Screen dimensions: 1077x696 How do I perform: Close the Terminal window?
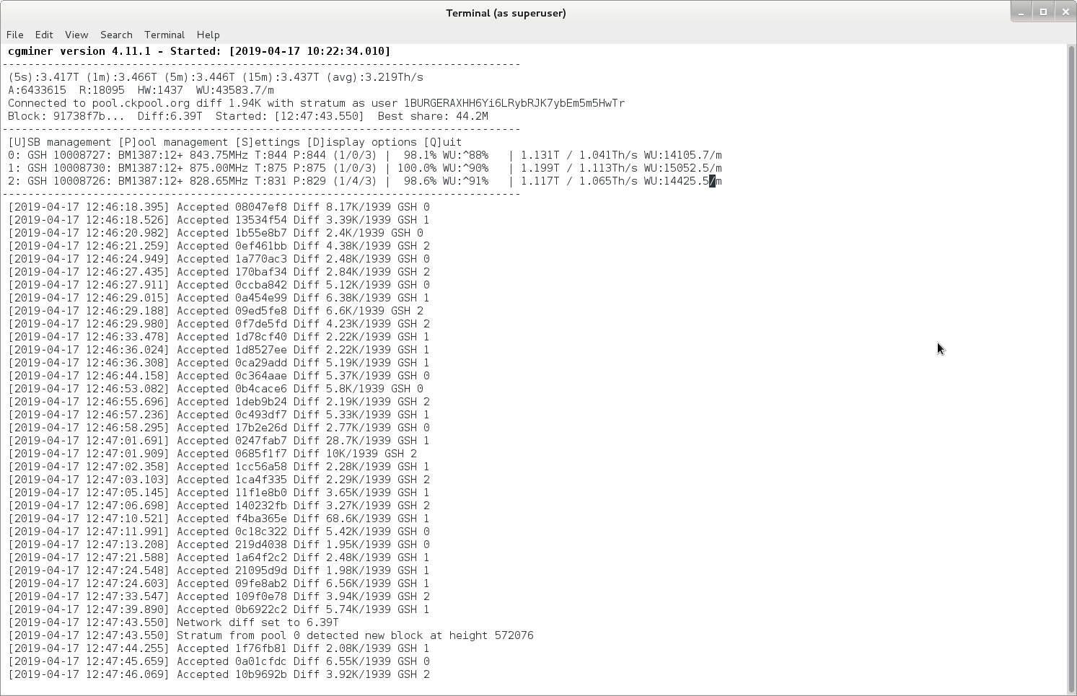1065,12
